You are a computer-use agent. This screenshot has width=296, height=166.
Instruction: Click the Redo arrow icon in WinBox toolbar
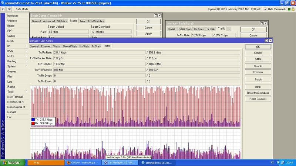pyautogui.click(x=9, y=9)
